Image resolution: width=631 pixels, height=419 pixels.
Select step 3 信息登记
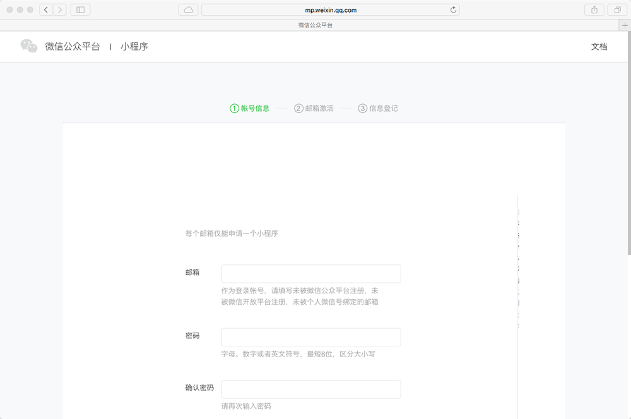(x=378, y=109)
